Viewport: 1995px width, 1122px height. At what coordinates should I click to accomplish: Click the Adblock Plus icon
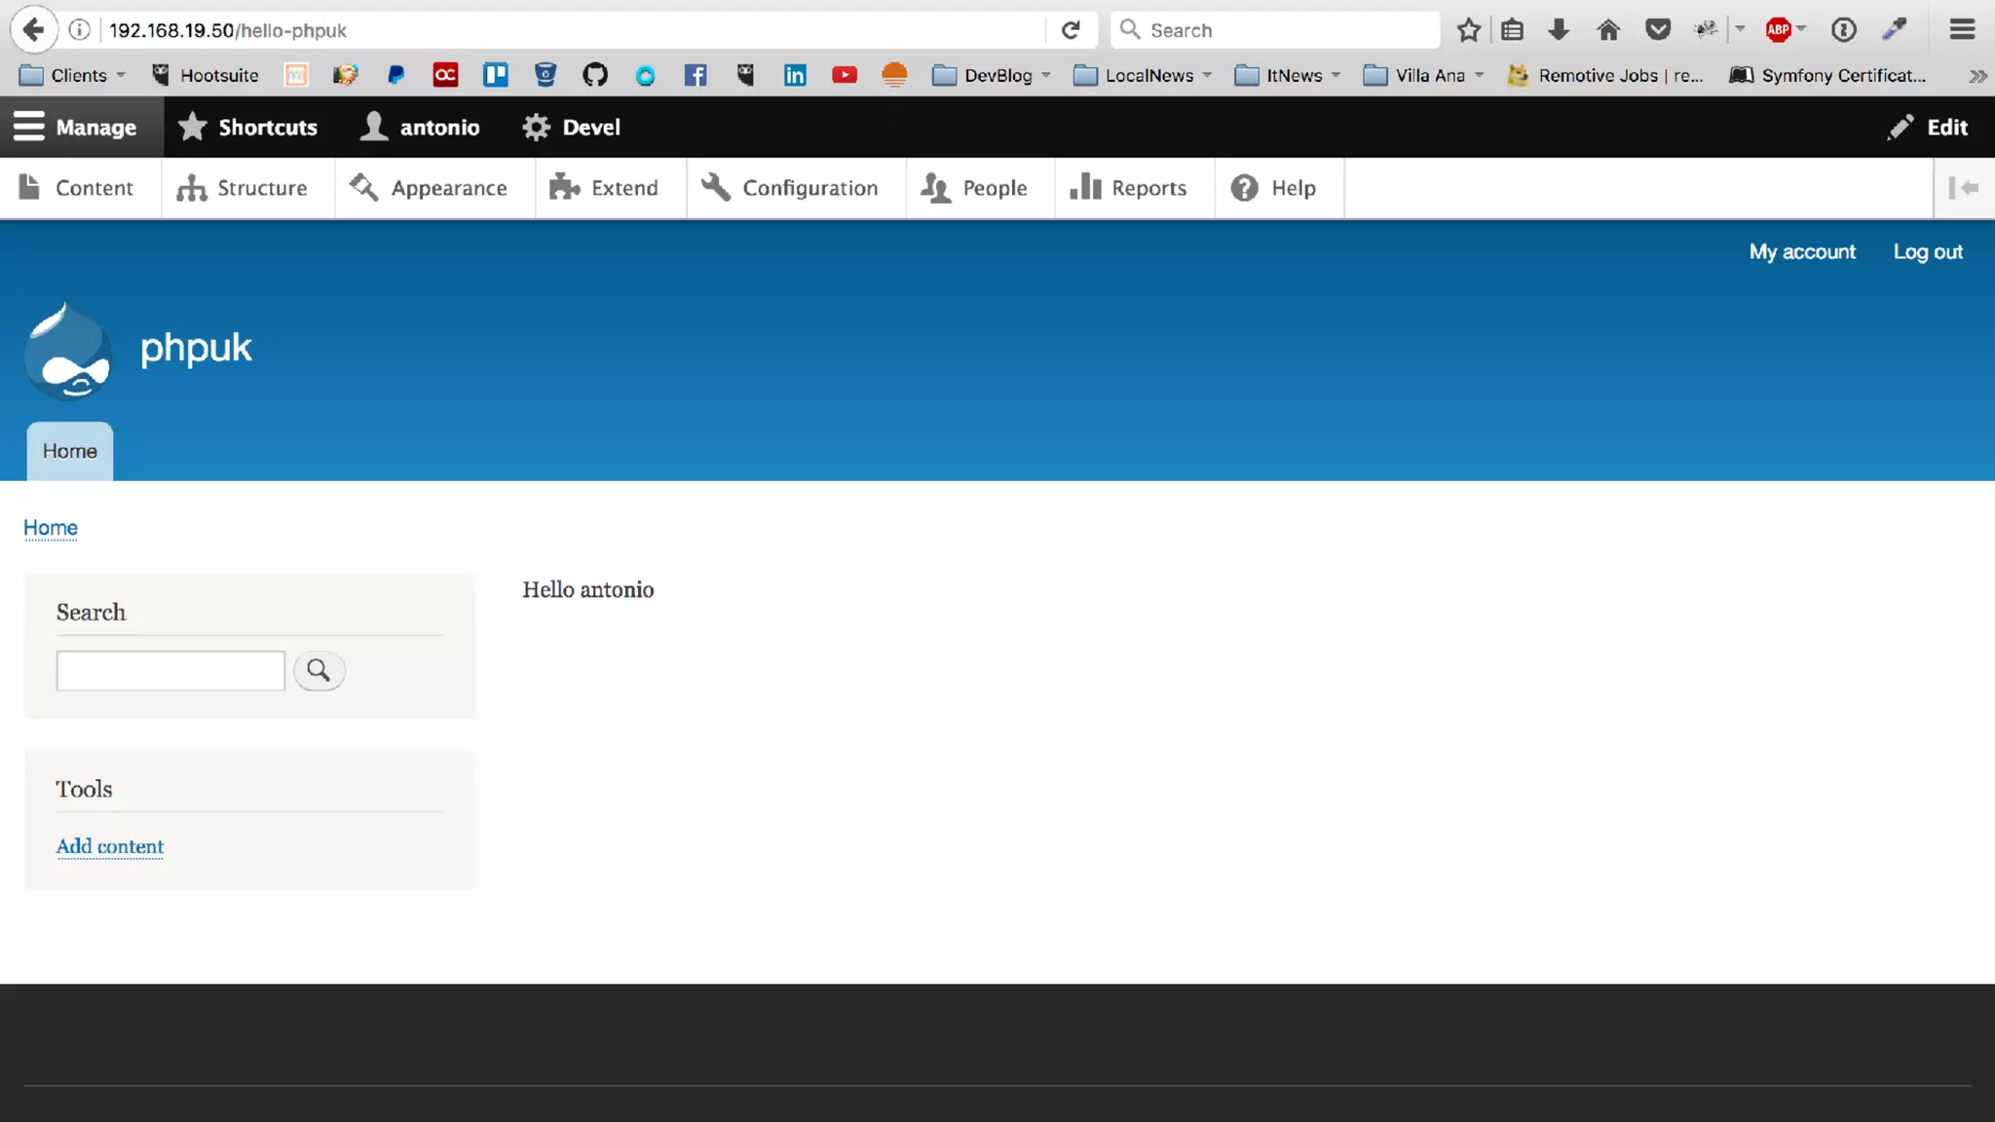(x=1778, y=30)
